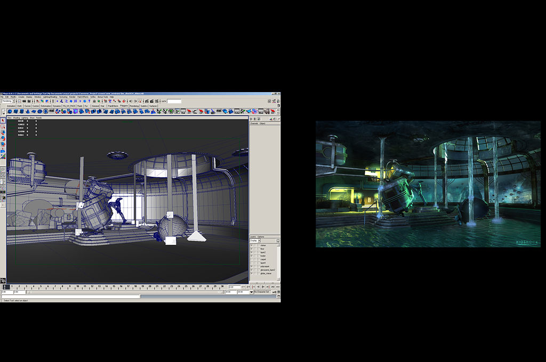The height and width of the screenshot is (362, 546).
Task: Open the File menu
Action: [2, 97]
